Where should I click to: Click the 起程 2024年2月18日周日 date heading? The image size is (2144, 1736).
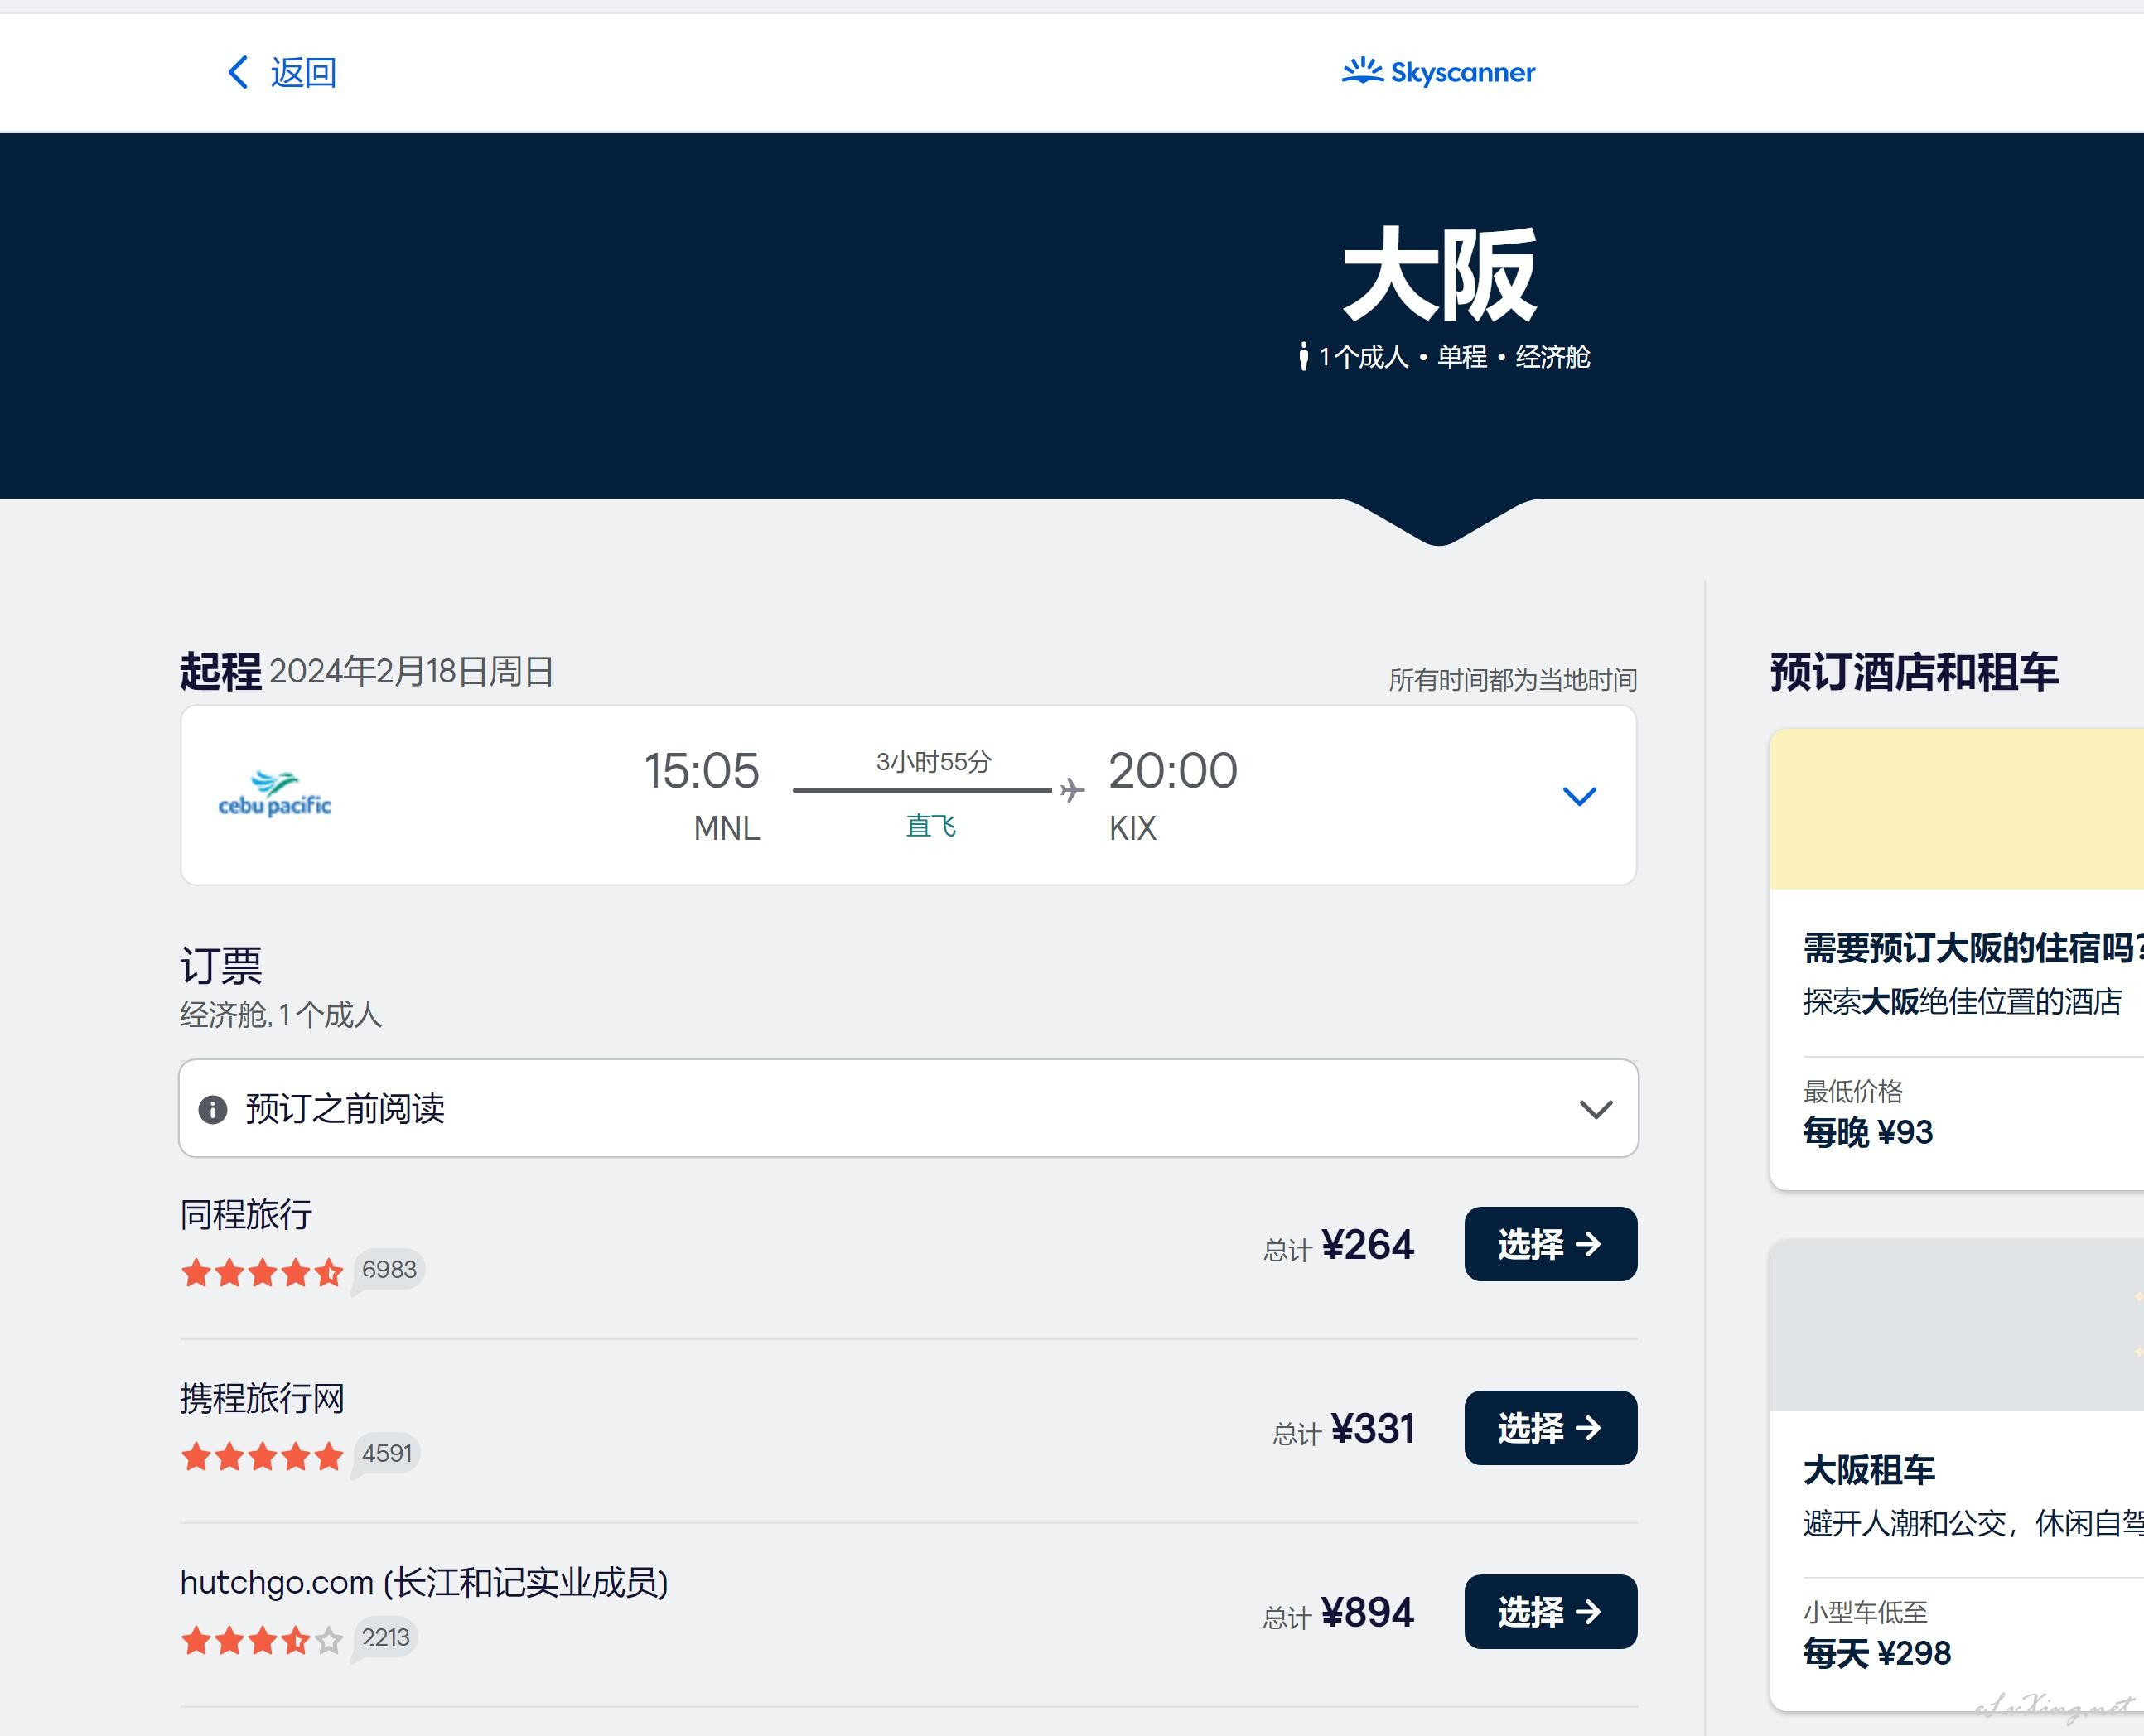tap(367, 671)
